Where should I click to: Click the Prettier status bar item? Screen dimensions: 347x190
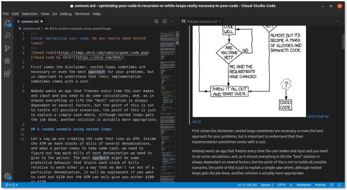pyautogui.click(x=320, y=185)
